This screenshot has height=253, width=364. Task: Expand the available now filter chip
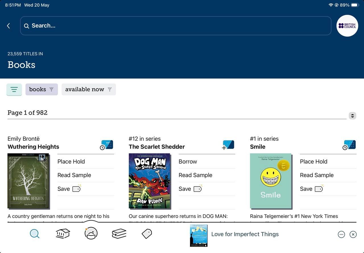(89, 89)
